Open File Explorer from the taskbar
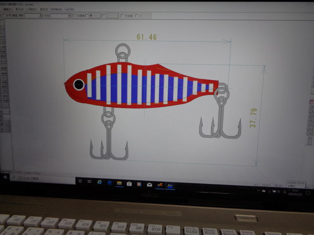Image resolution: width=314 pixels, height=235 pixels. click(x=119, y=183)
